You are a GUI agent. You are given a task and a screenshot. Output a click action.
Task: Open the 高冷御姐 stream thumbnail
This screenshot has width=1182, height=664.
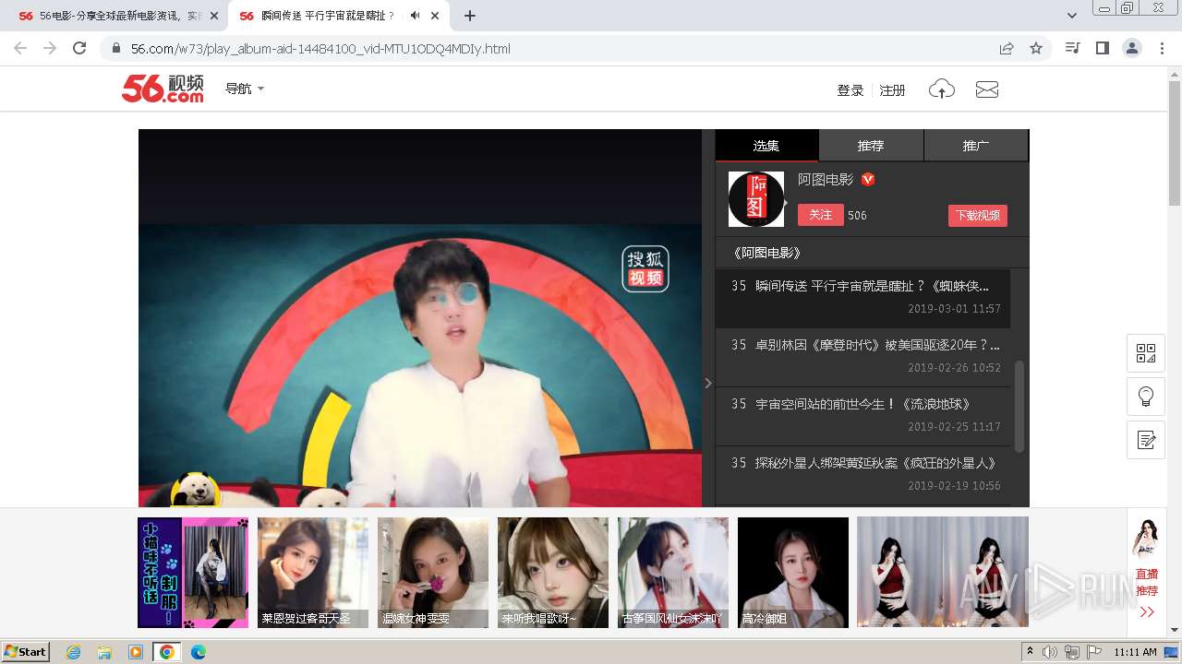coord(793,573)
